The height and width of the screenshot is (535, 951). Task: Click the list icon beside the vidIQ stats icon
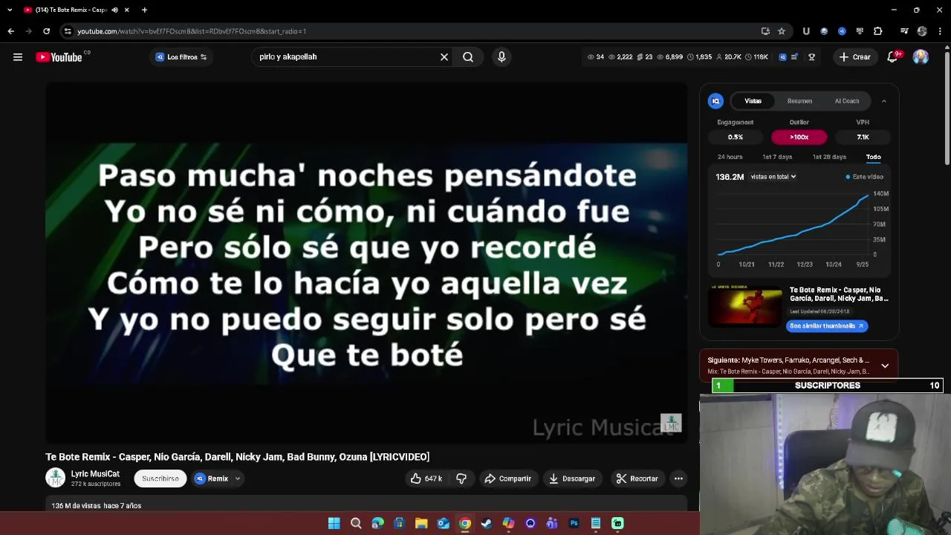pos(794,57)
